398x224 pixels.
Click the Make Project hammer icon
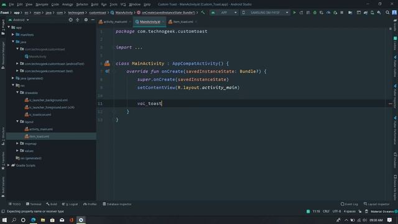[203, 12]
